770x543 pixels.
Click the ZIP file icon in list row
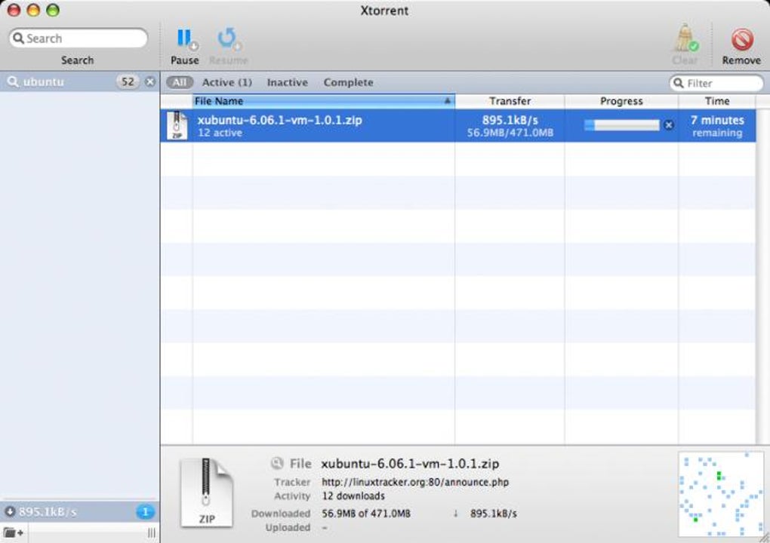(x=177, y=126)
